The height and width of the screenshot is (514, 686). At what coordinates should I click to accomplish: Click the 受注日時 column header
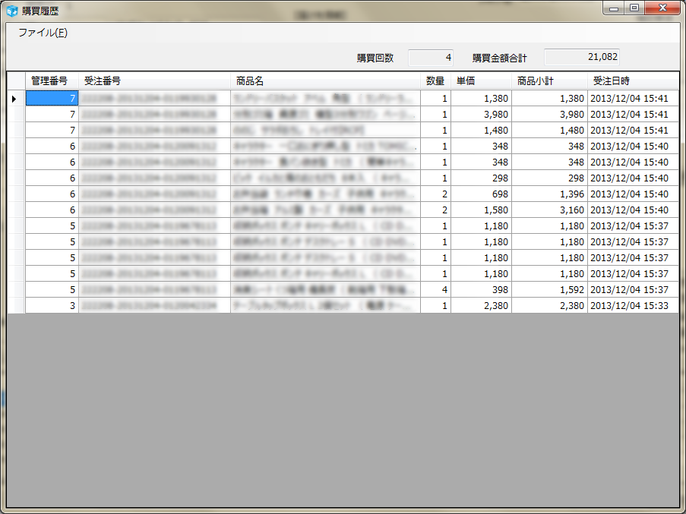632,81
